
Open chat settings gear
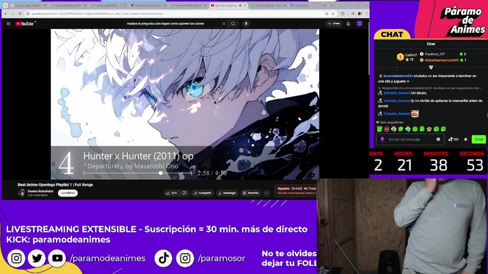point(466,139)
